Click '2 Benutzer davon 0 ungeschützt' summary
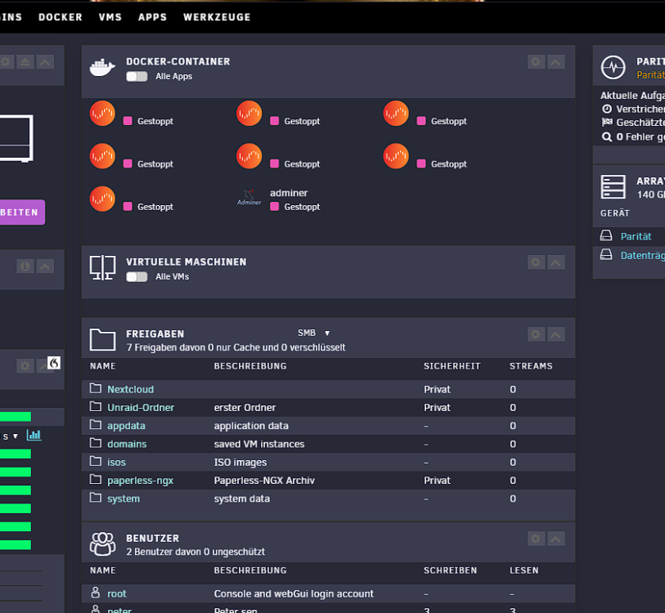The image size is (665, 613). coord(195,552)
